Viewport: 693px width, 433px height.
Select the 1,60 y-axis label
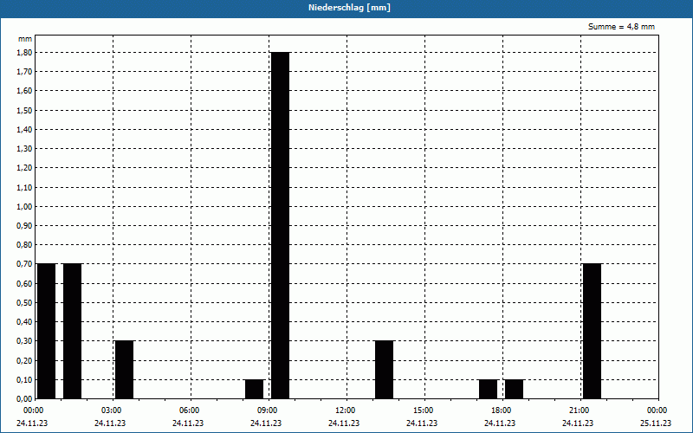pos(25,91)
